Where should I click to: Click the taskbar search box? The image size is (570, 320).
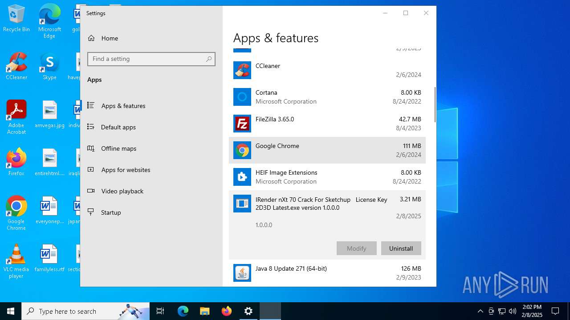85,311
